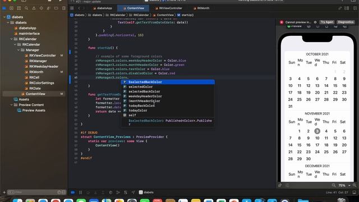This screenshot has width=359, height=202.
Task: Click the pause execution button in debug bar
Action: pos(80,192)
